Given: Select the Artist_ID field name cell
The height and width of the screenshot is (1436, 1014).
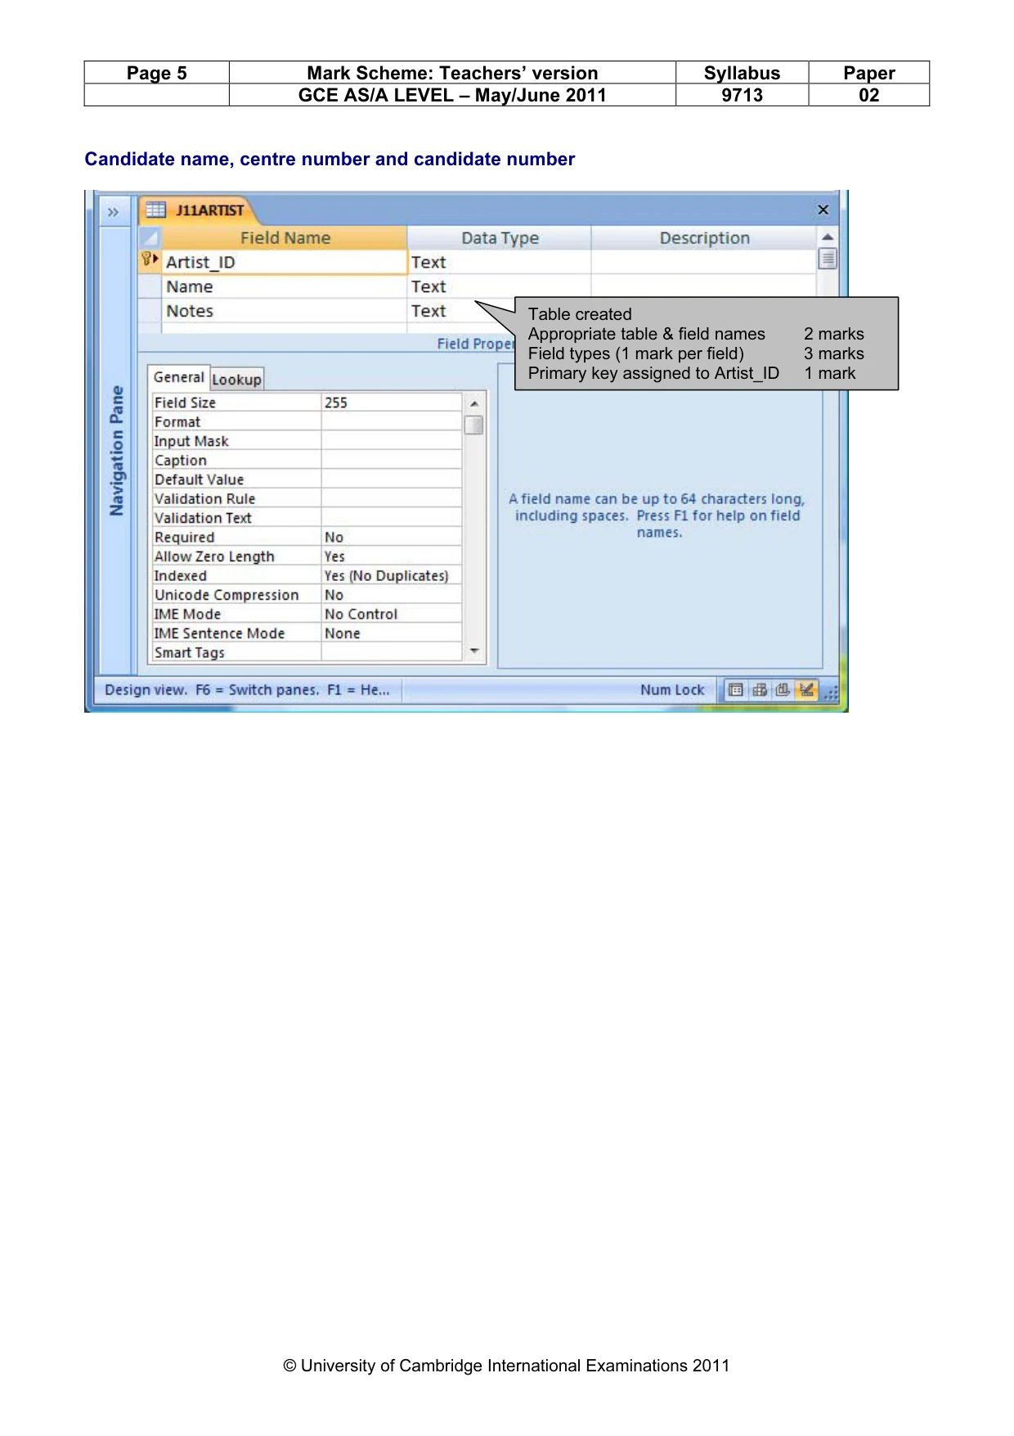Looking at the screenshot, I should pyautogui.click(x=285, y=262).
